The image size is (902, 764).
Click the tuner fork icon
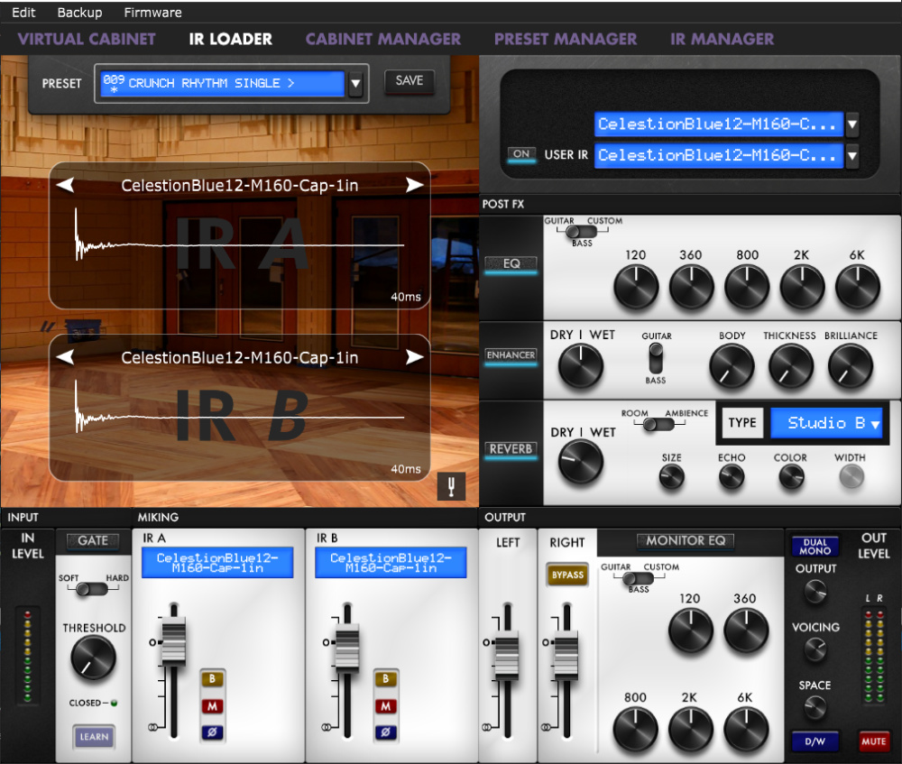click(x=450, y=487)
